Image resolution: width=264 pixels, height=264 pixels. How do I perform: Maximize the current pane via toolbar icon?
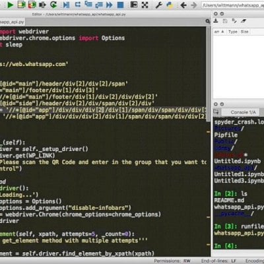pos(134,5)
